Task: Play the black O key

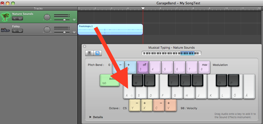Action: click(x=222, y=80)
